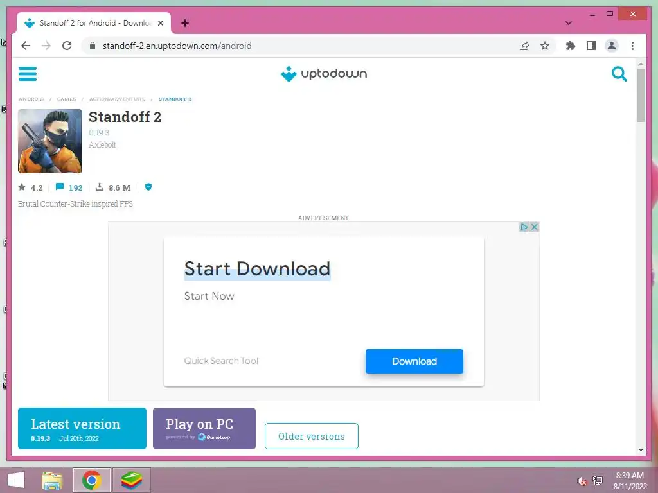Click the blue security shield badge

(148, 187)
